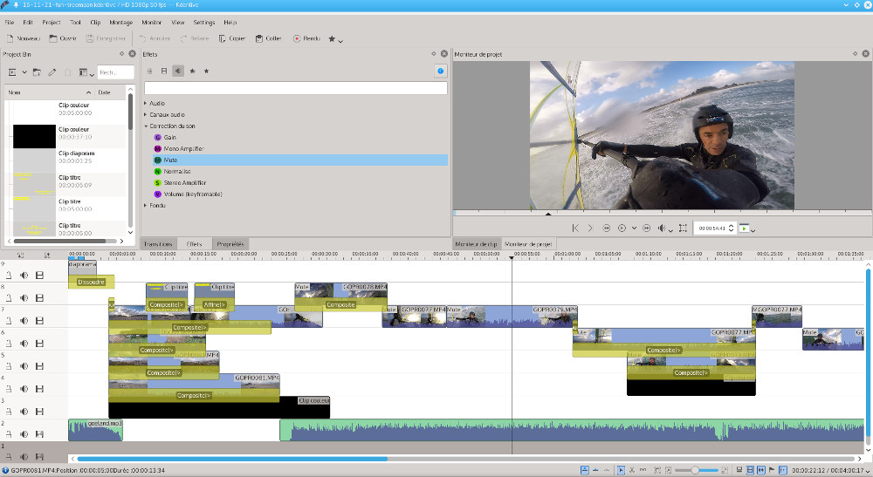The width and height of the screenshot is (873, 477).
Task: Click the star favorites icon in main toolbar
Action: click(x=332, y=39)
